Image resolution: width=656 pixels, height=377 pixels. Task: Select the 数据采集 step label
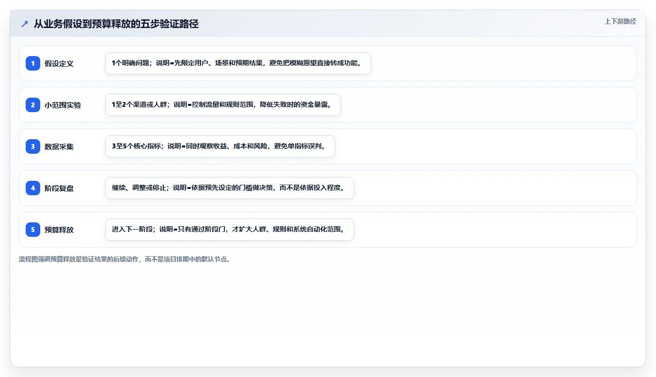[x=59, y=146]
